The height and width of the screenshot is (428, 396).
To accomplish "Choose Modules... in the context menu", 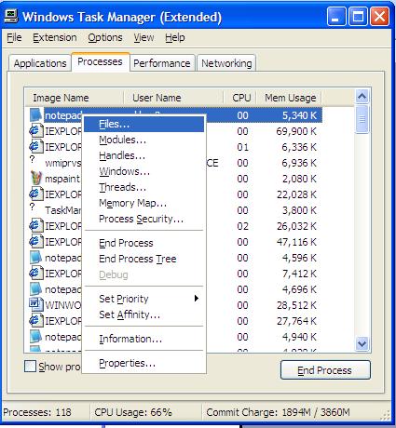I will click(143, 140).
